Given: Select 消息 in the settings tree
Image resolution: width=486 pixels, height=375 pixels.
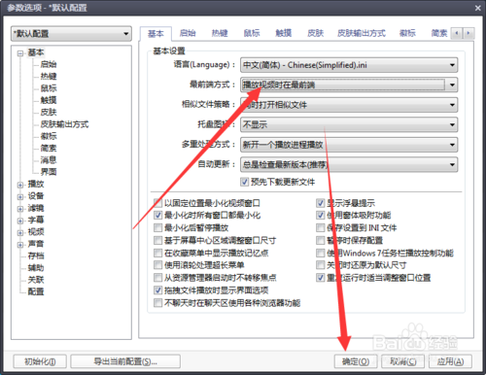Looking at the screenshot, I should tap(49, 160).
